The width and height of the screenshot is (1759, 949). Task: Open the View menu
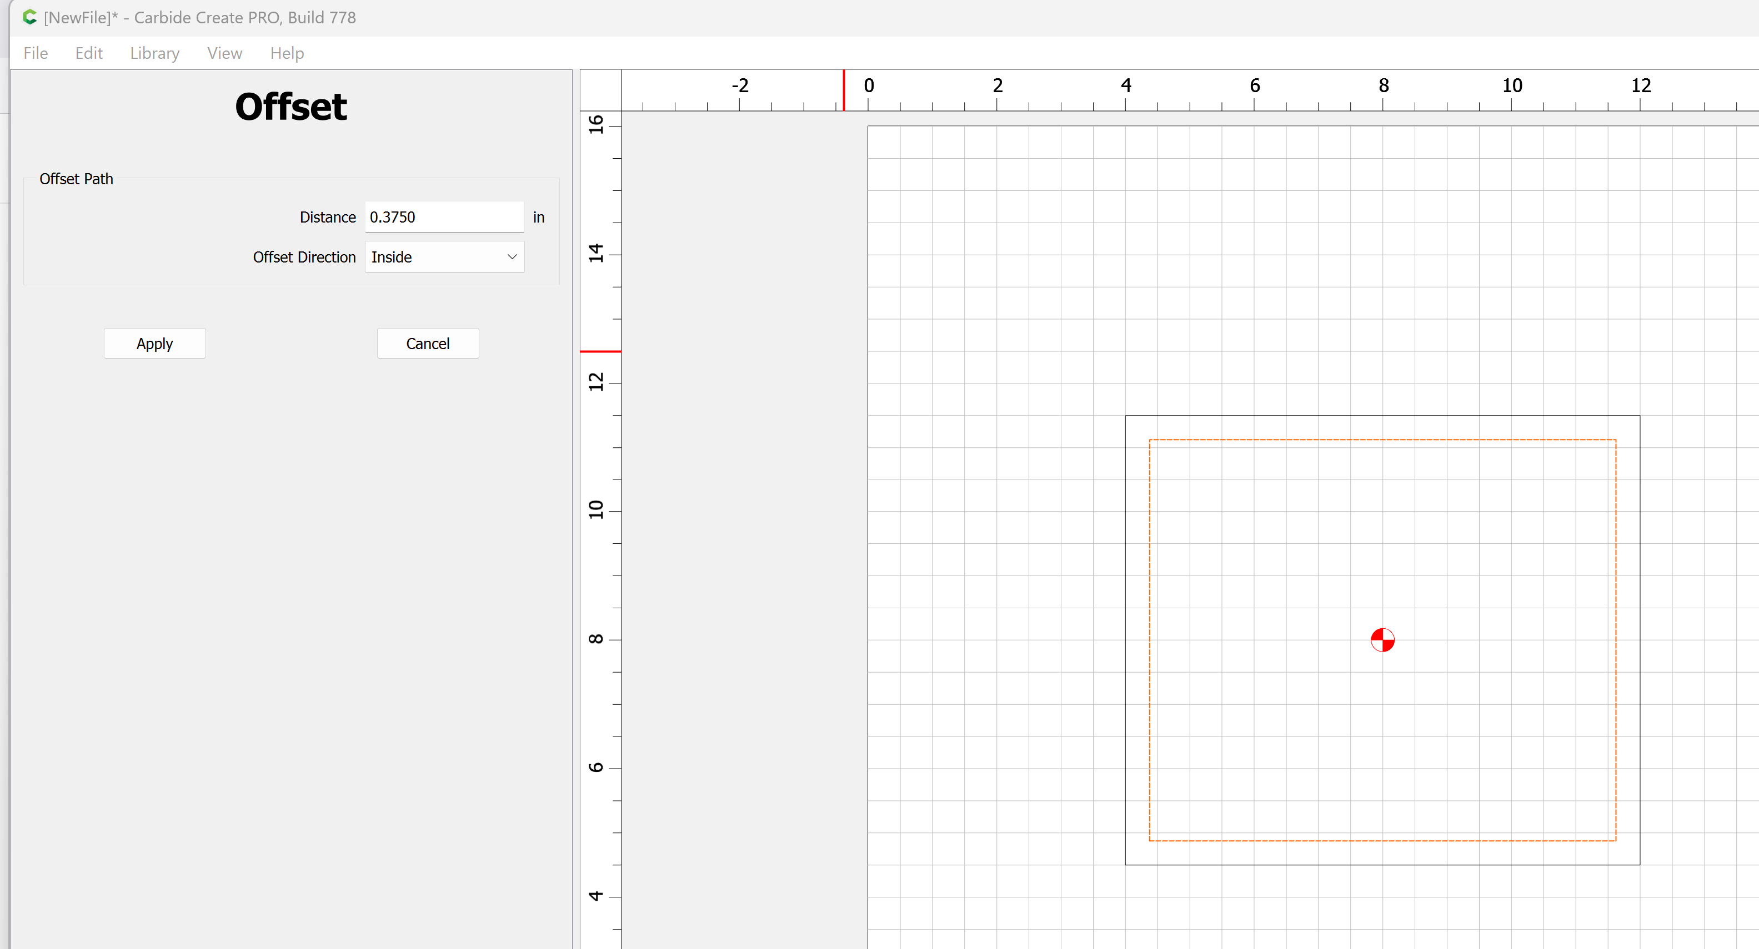click(224, 53)
